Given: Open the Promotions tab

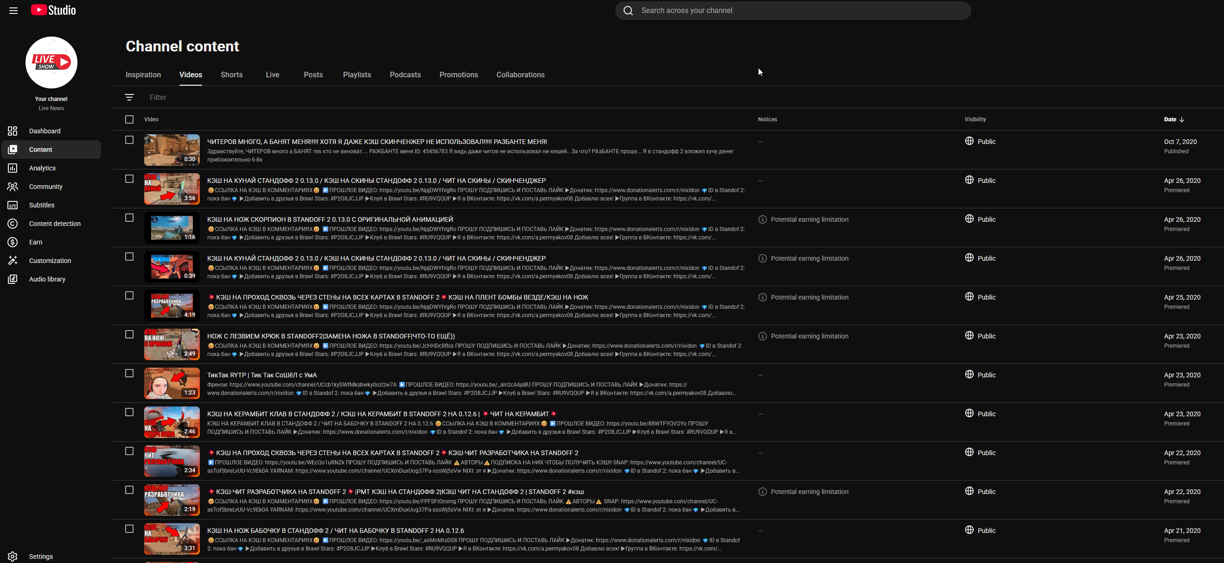Looking at the screenshot, I should pos(459,75).
